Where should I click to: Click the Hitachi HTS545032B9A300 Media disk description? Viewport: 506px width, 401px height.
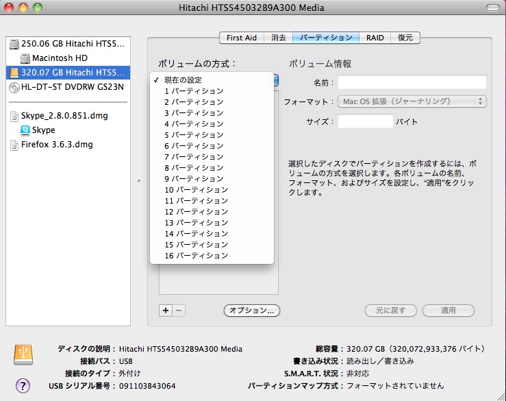pos(181,349)
